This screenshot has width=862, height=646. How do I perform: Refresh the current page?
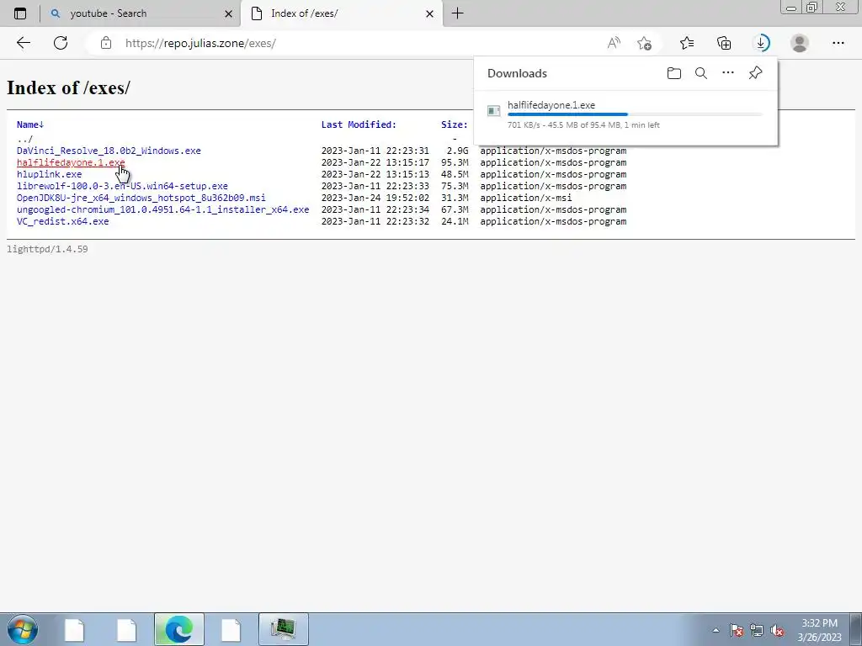click(x=61, y=43)
